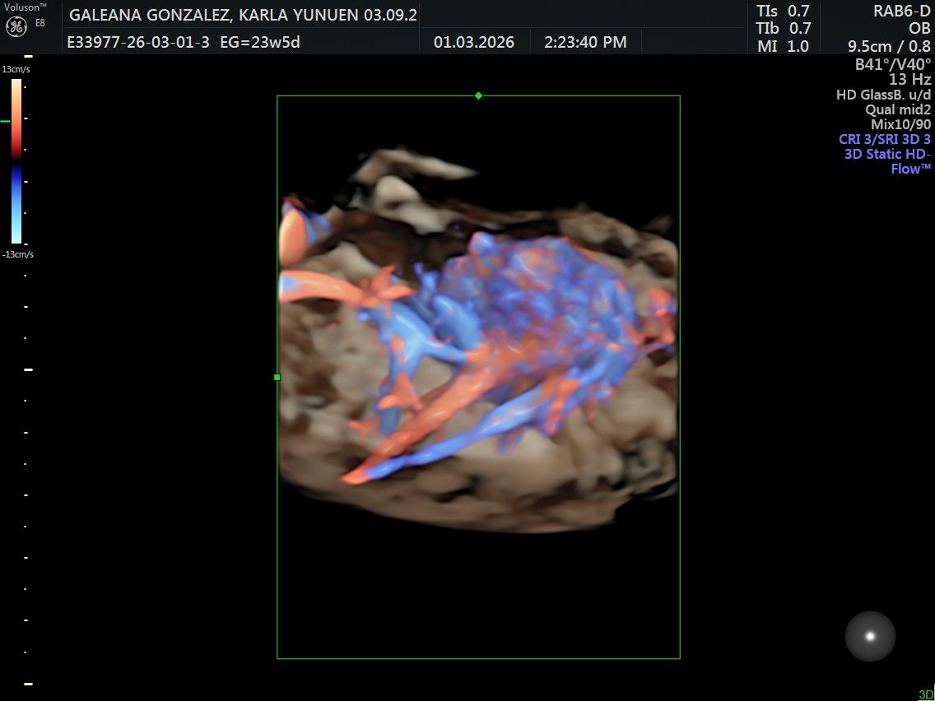Click the yellow depth scale marker at mid-left
This screenshot has width=935, height=701.
point(28,369)
